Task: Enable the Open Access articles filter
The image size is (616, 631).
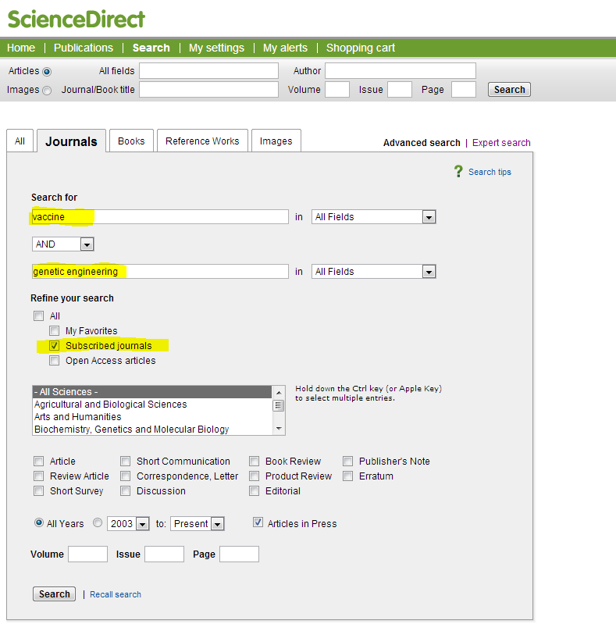Action: (x=54, y=360)
